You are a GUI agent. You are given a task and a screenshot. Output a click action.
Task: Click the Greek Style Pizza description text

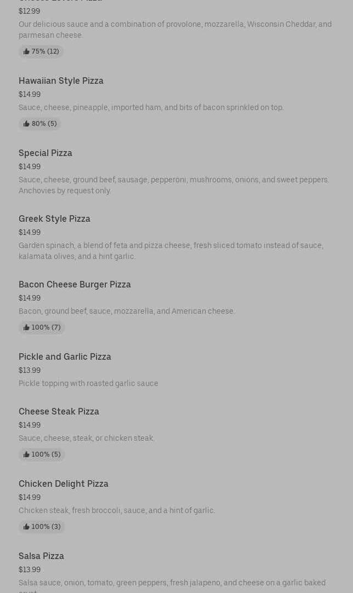[170, 251]
